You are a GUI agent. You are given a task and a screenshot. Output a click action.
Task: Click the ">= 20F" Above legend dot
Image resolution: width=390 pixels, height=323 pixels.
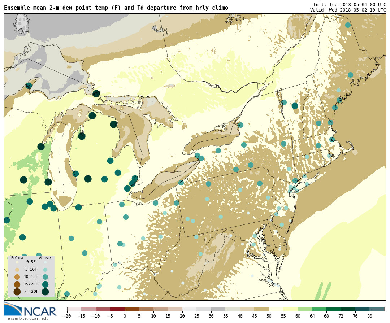(x=45, y=292)
